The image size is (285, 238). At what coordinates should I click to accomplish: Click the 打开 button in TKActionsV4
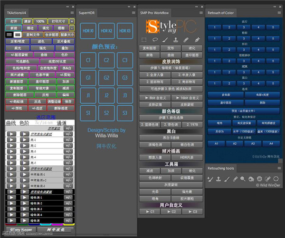point(14,21)
